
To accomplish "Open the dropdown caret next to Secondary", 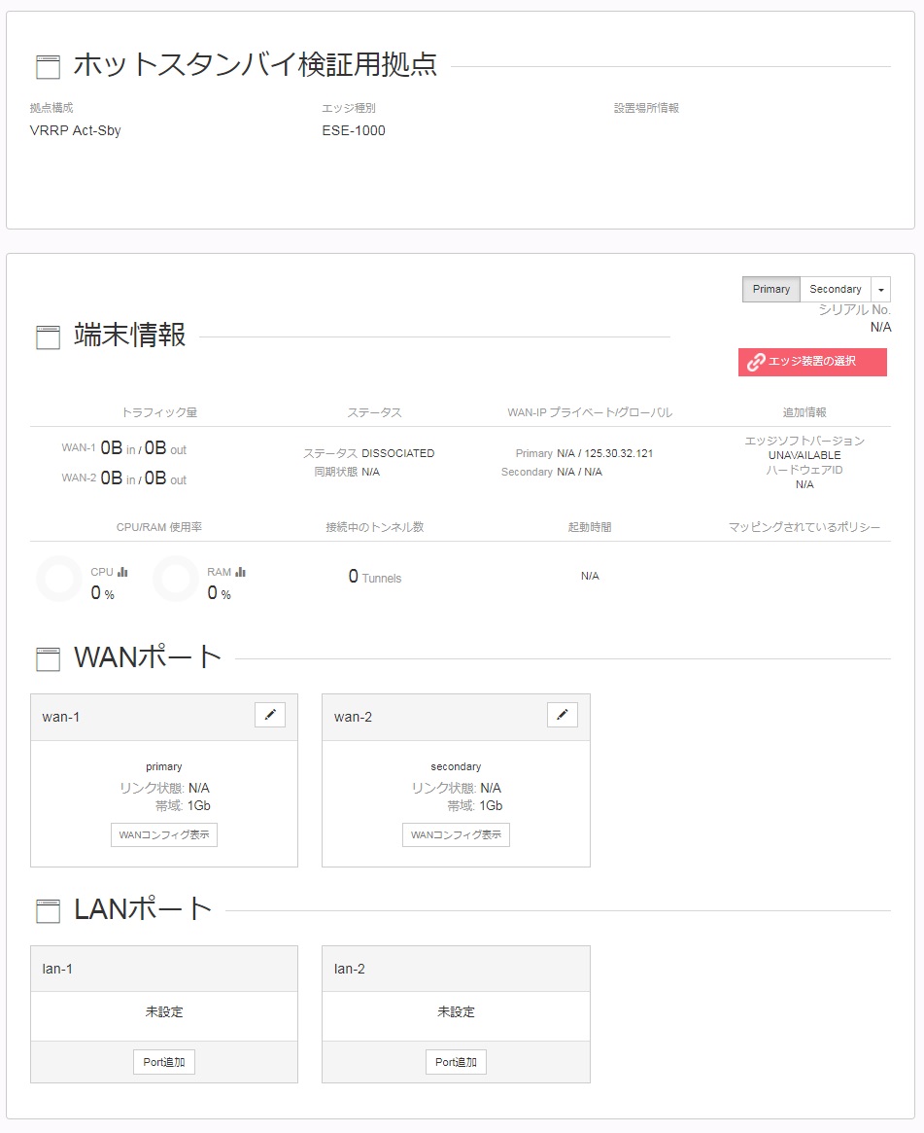I will pyautogui.click(x=880, y=289).
